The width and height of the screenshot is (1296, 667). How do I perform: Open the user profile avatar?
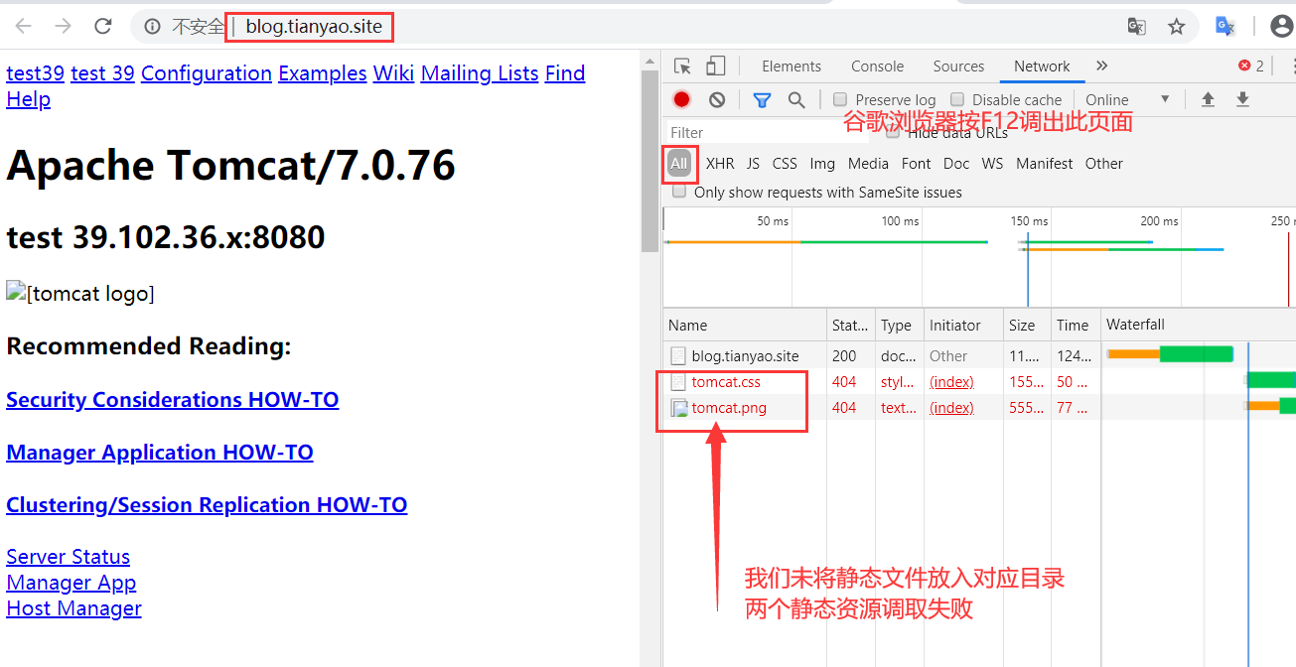(1281, 27)
